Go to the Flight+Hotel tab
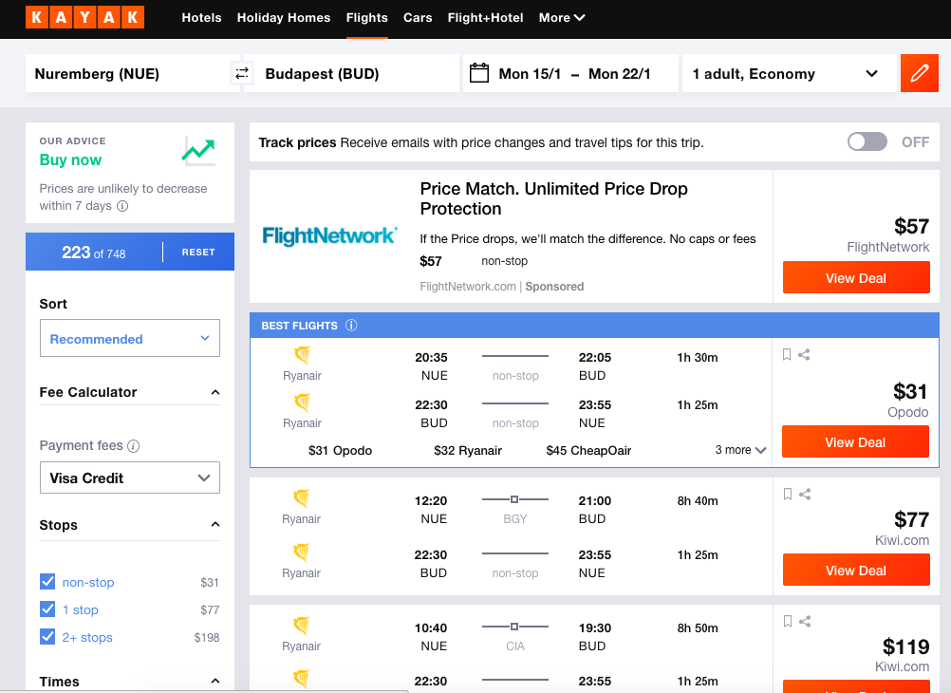The height and width of the screenshot is (693, 951). click(485, 18)
